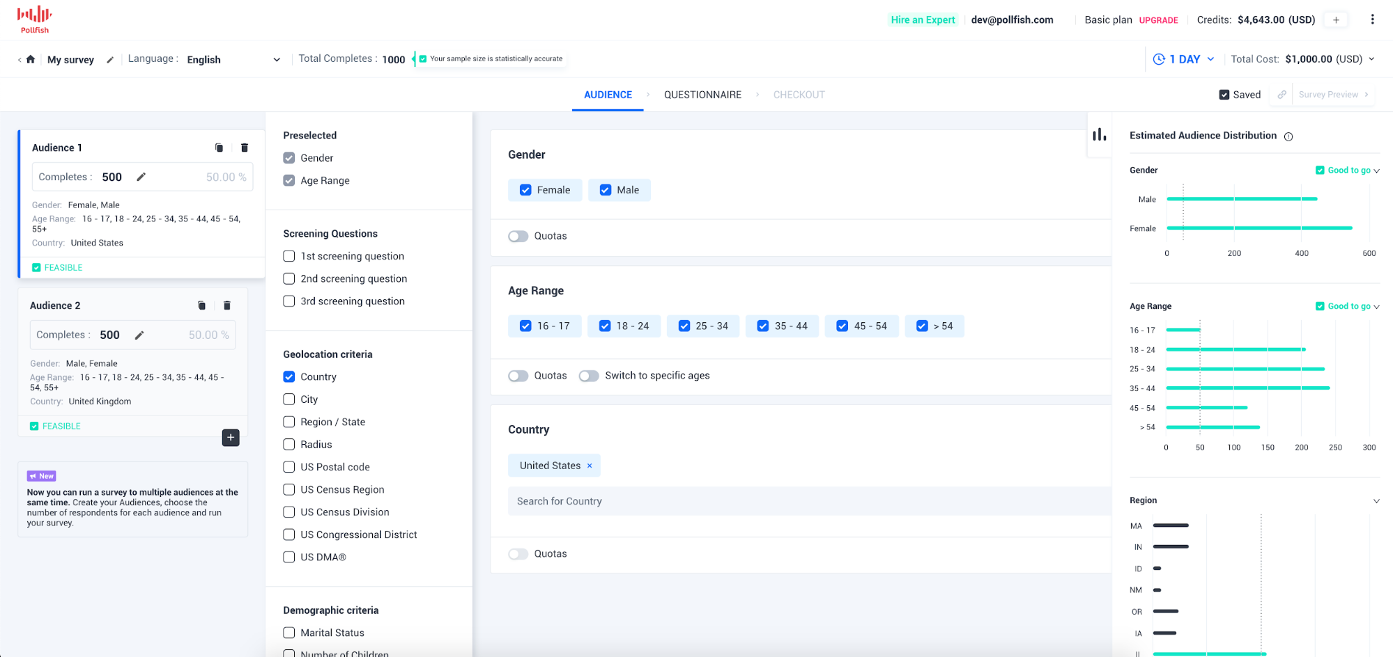Delete Audience 1 with trash icon

[x=245, y=148]
